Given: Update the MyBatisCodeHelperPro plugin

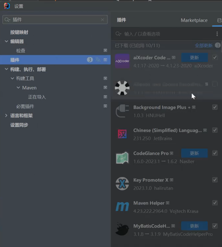Looking at the screenshot, I should [195, 226].
